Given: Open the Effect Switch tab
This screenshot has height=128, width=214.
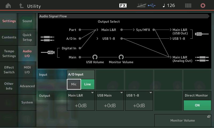Looking at the screenshot, I should [9, 70].
